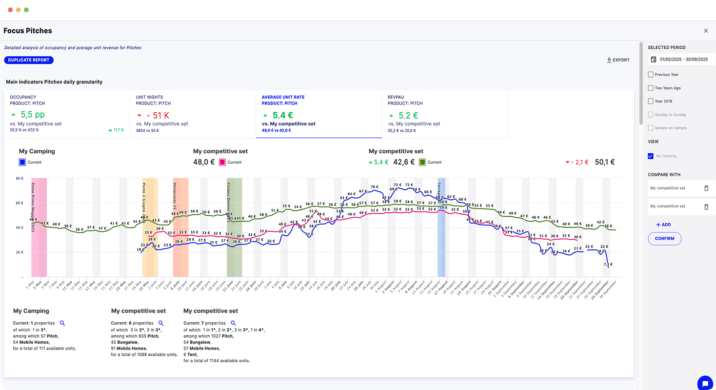Image resolution: width=716 pixels, height=390 pixels.
Task: Inspect the 6 properties competitive set magnifier
Action: tap(161, 323)
